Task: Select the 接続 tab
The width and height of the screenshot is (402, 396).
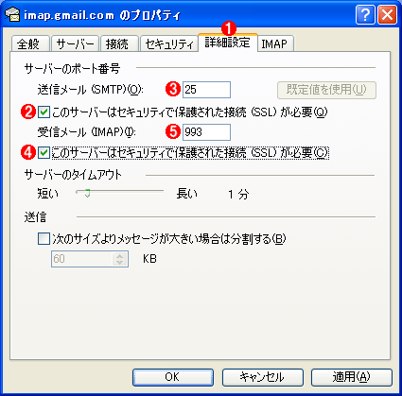Action: [x=119, y=43]
